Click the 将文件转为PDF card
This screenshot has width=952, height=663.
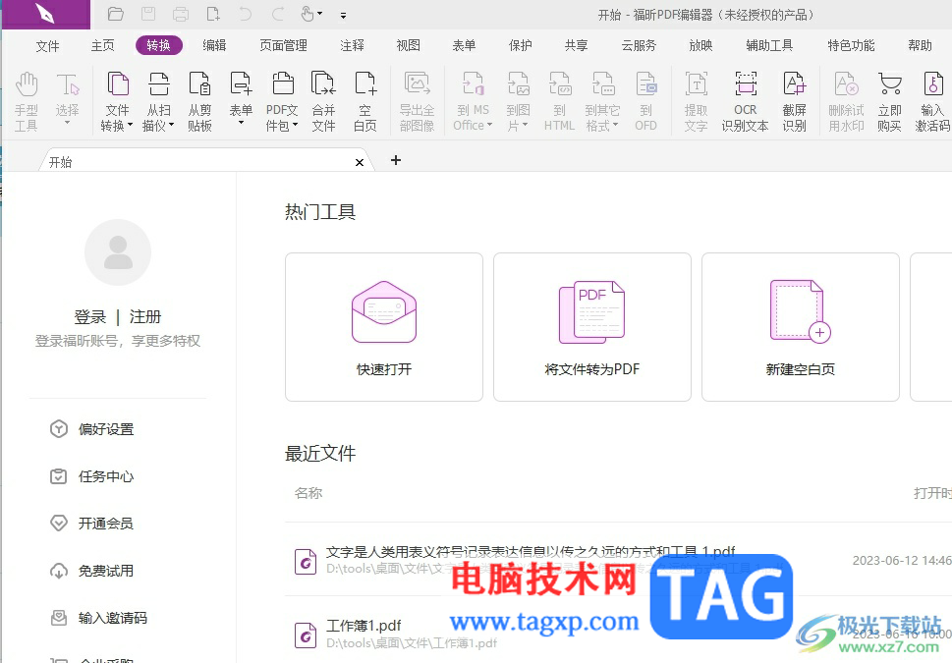tap(592, 327)
